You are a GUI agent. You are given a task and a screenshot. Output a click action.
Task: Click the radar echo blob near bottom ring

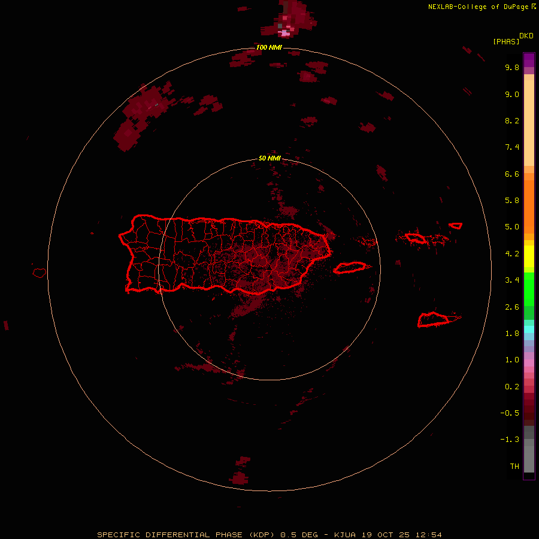pyautogui.click(x=240, y=477)
